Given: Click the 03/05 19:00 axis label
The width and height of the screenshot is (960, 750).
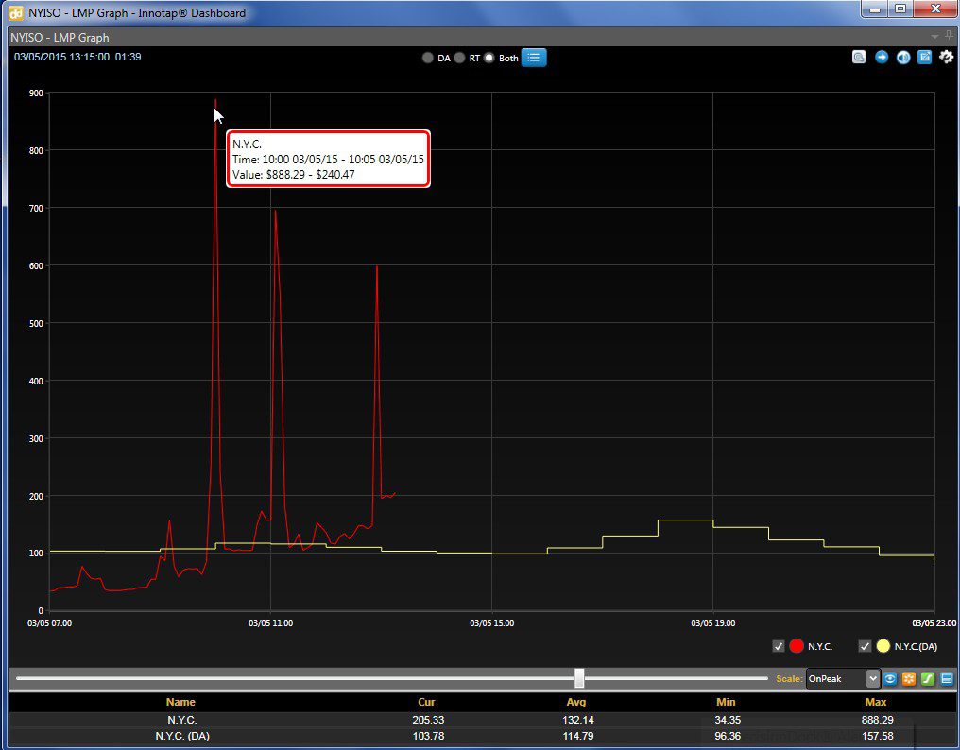Looking at the screenshot, I should (x=713, y=623).
